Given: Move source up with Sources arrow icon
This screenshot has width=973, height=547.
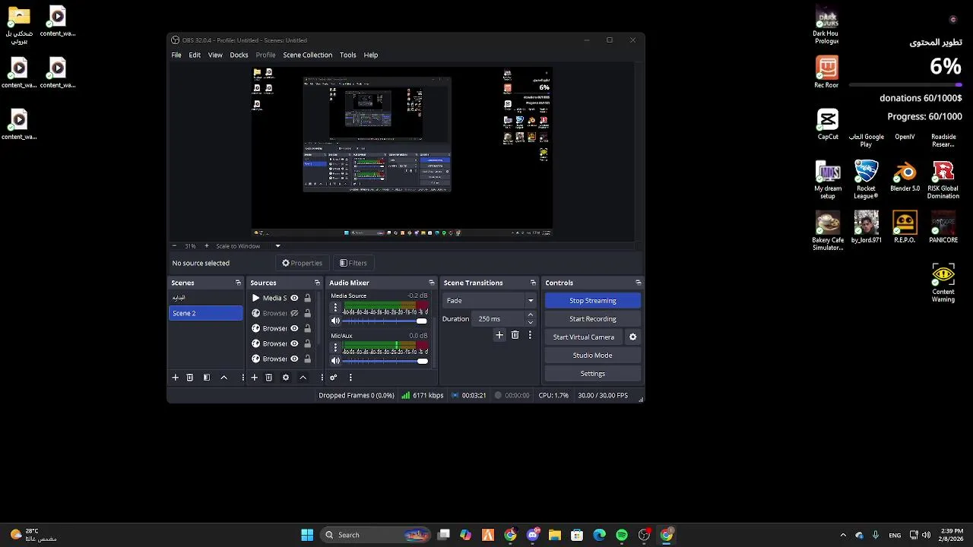Looking at the screenshot, I should point(303,378).
